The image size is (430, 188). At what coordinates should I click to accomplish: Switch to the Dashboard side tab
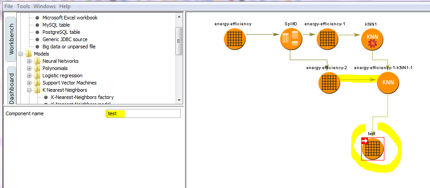[12, 86]
